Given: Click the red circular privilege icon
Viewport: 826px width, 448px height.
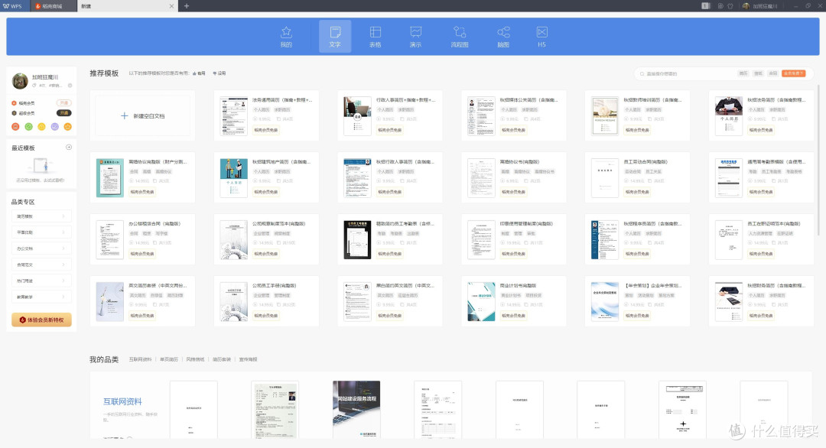Looking at the screenshot, I should click(x=15, y=126).
